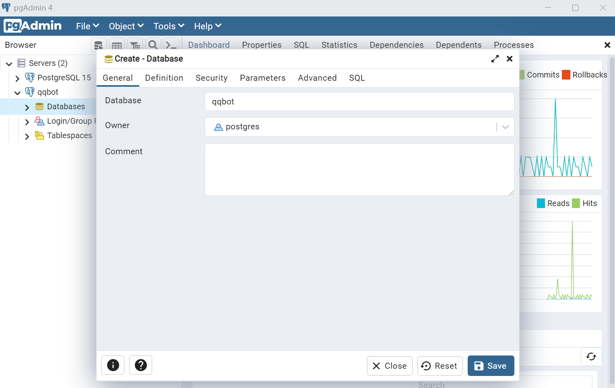
Task: Open the Dependents panel tab
Action: click(x=458, y=45)
